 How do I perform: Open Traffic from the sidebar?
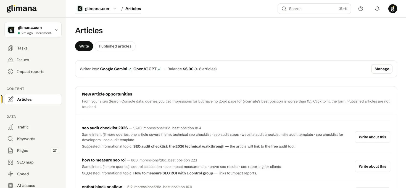33,127
